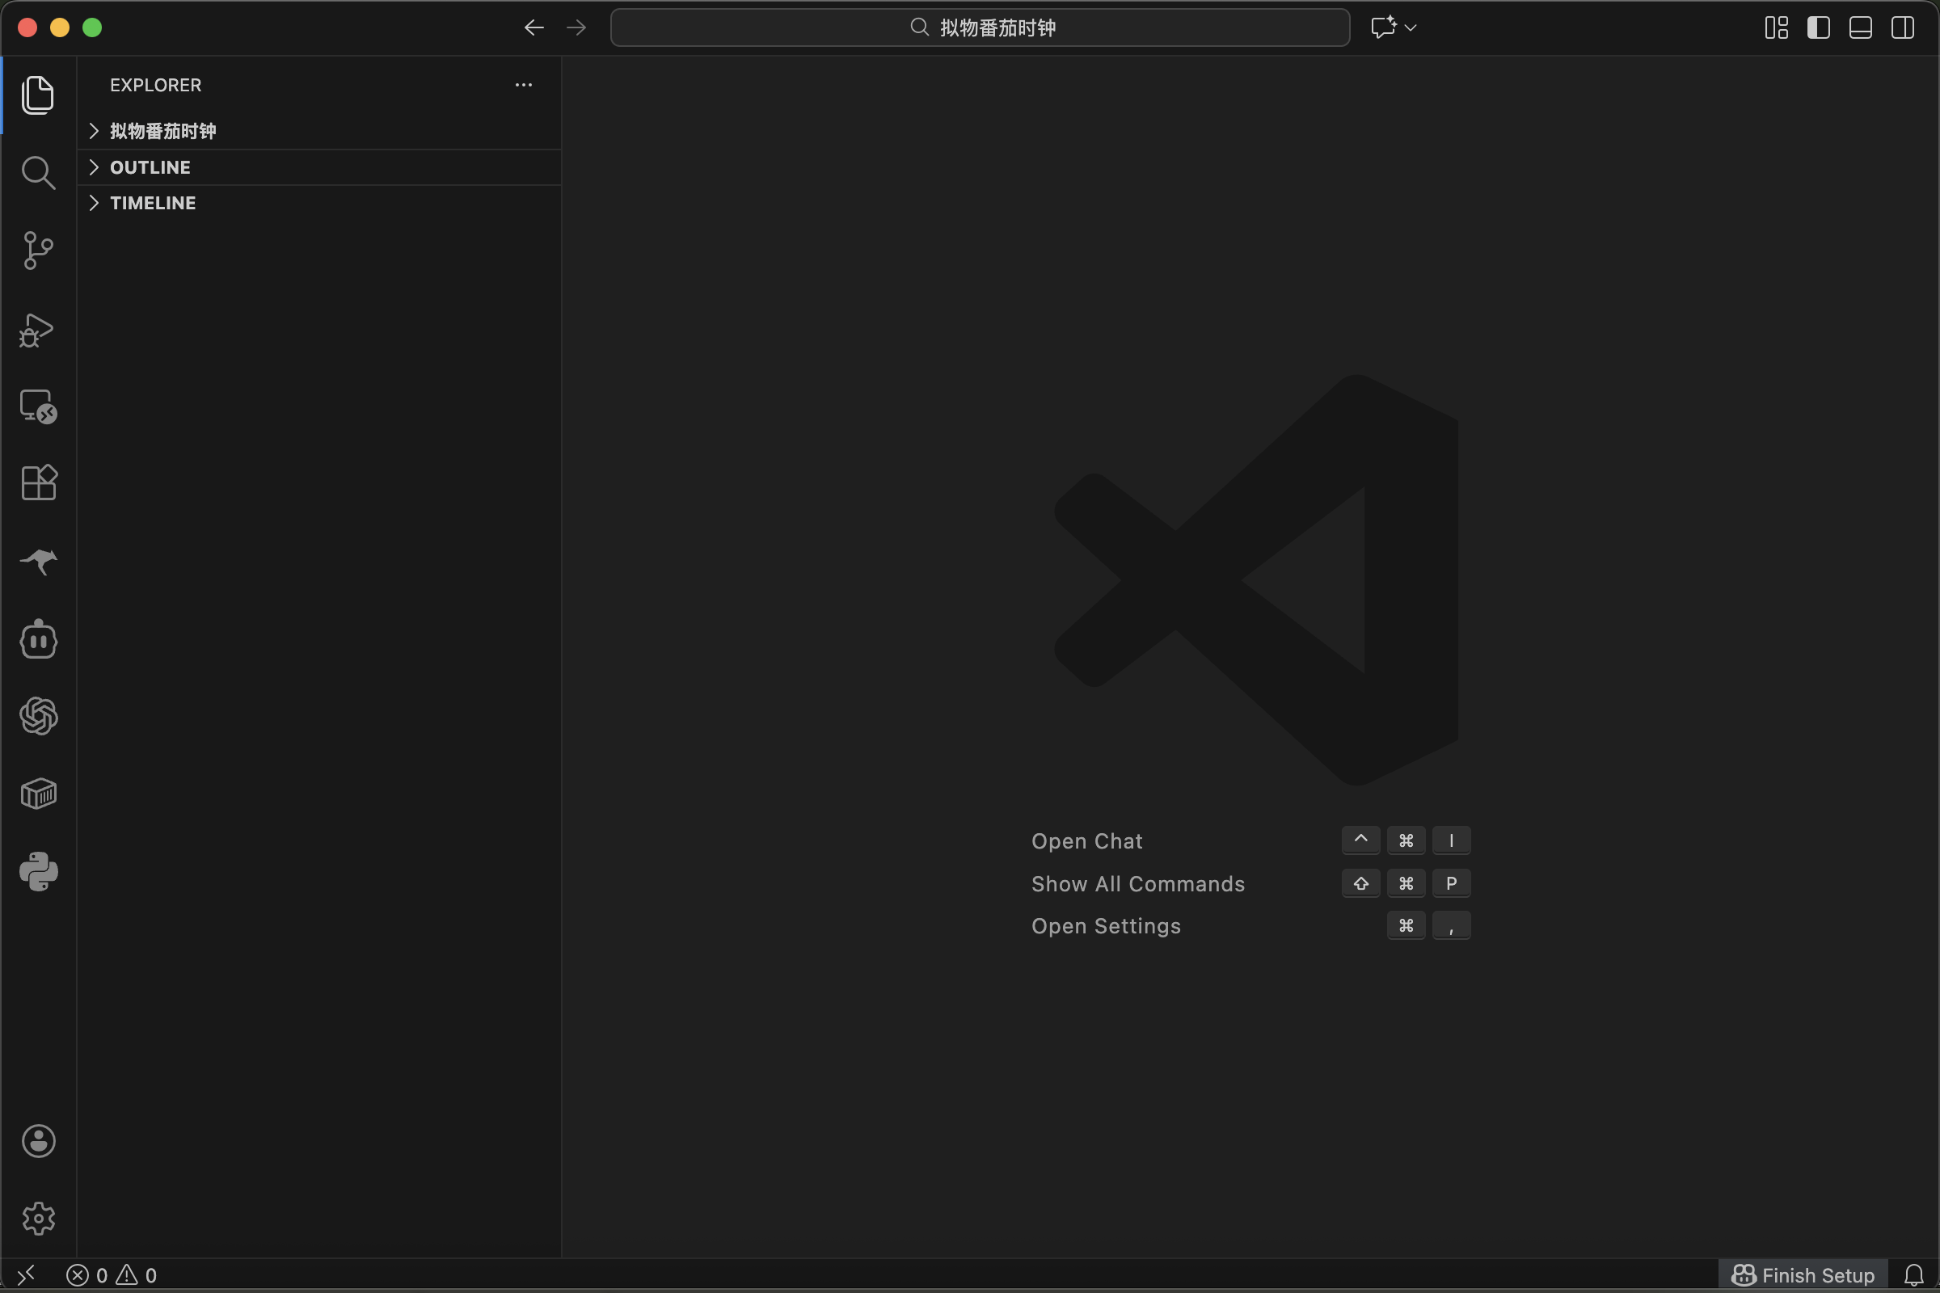The width and height of the screenshot is (1940, 1293).
Task: Open the notifications bell
Action: coord(1913,1276)
